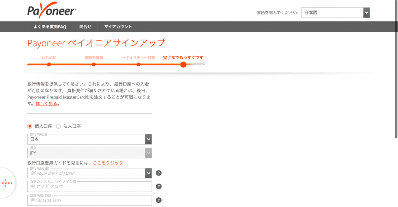Click the orange dotted arrow widget icon

pyautogui.click(x=7, y=183)
